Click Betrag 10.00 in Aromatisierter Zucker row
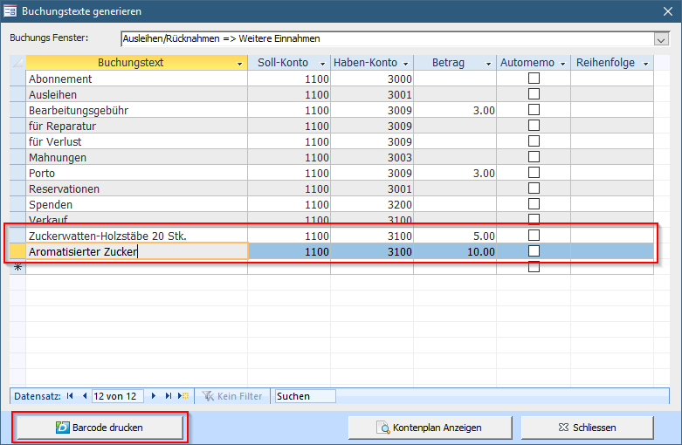Image resolution: width=682 pixels, height=445 pixels. tap(455, 251)
